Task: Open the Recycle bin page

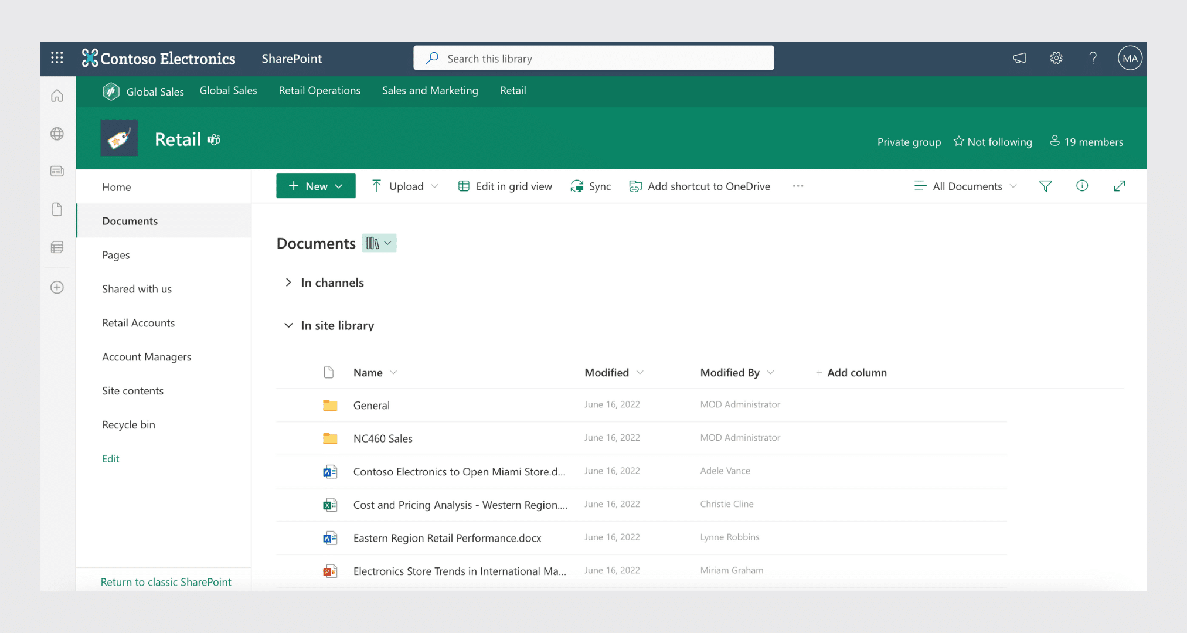Action: point(128,424)
